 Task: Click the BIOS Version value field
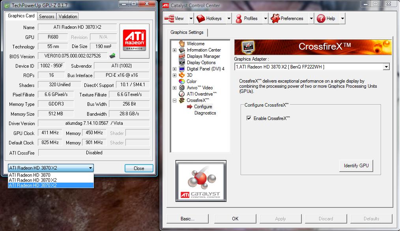coord(73,56)
